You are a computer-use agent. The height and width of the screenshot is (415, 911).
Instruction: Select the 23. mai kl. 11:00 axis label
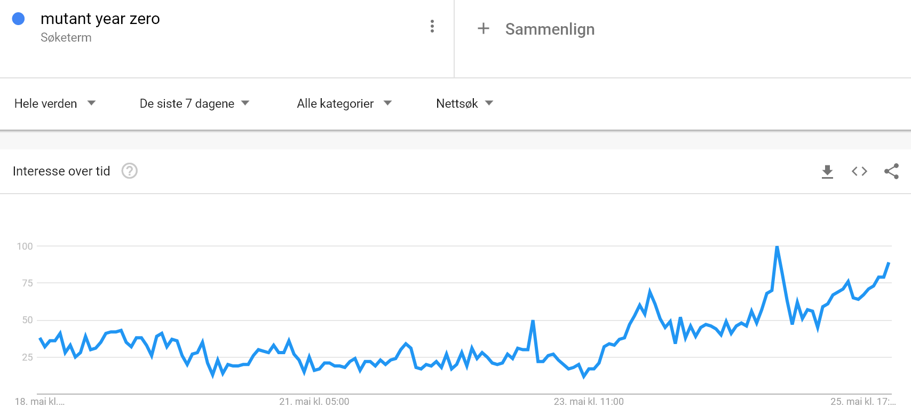point(589,402)
